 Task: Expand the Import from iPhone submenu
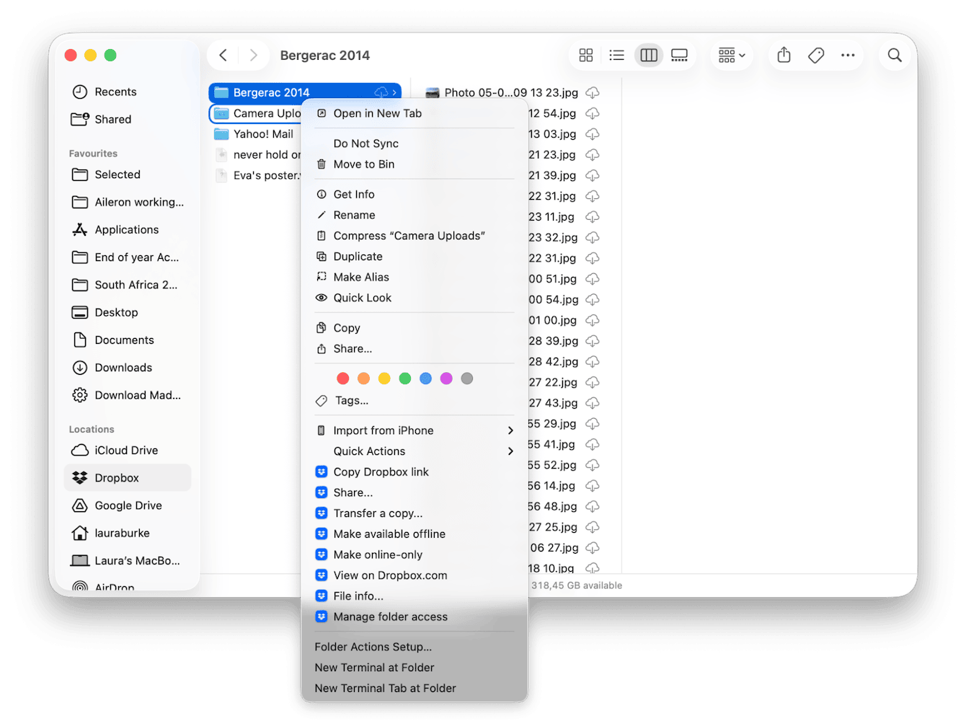coord(384,430)
